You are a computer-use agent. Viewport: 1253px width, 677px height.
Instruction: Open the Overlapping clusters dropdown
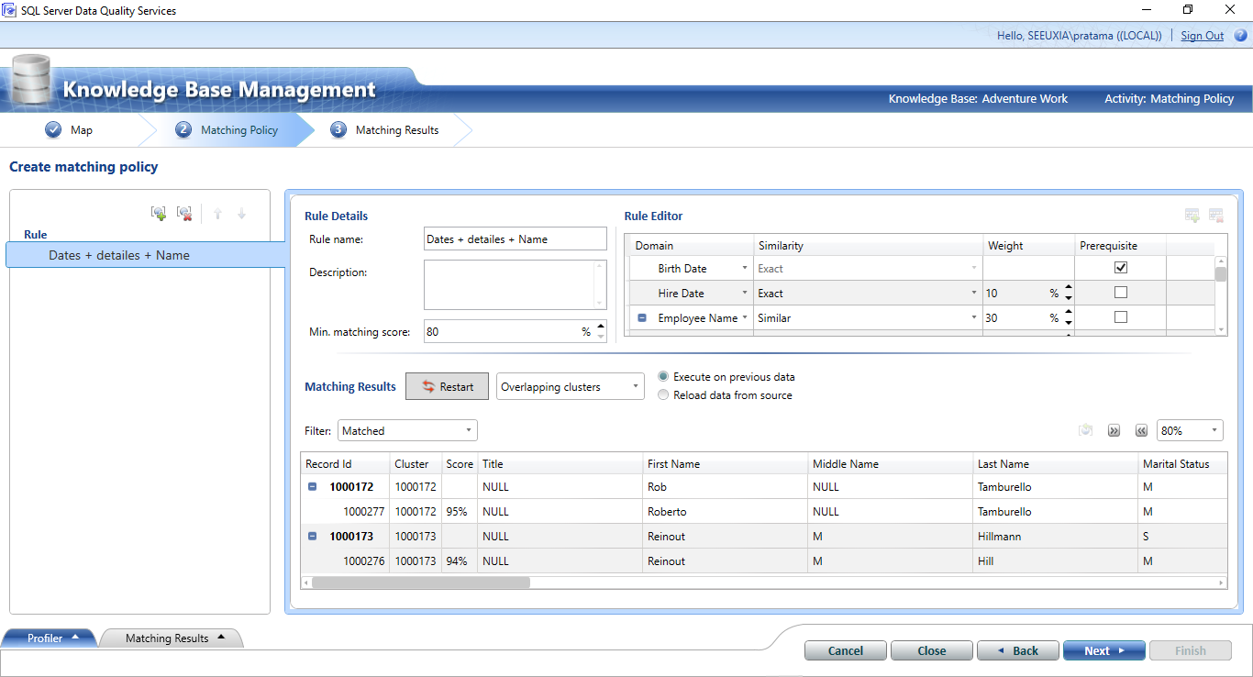[x=571, y=386]
